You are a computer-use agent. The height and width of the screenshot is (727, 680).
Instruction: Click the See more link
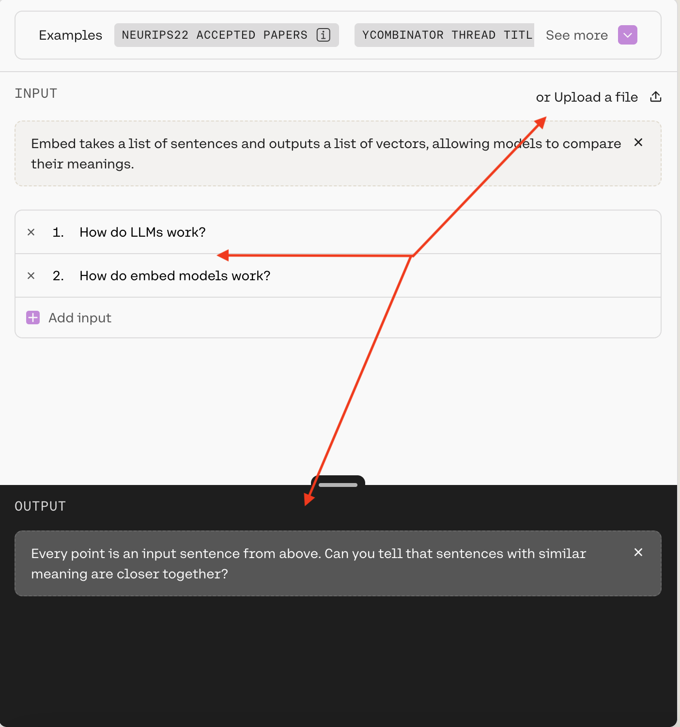tap(576, 35)
